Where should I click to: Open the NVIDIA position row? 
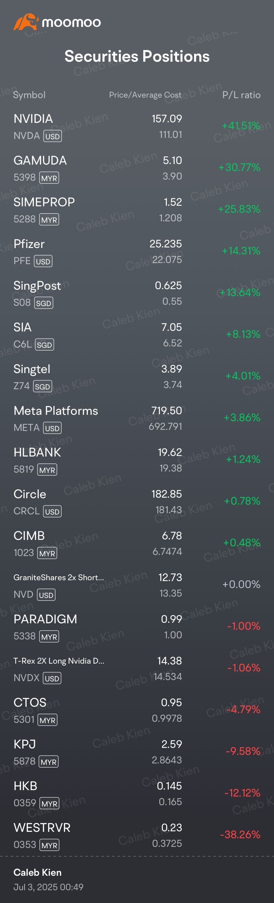click(137, 127)
